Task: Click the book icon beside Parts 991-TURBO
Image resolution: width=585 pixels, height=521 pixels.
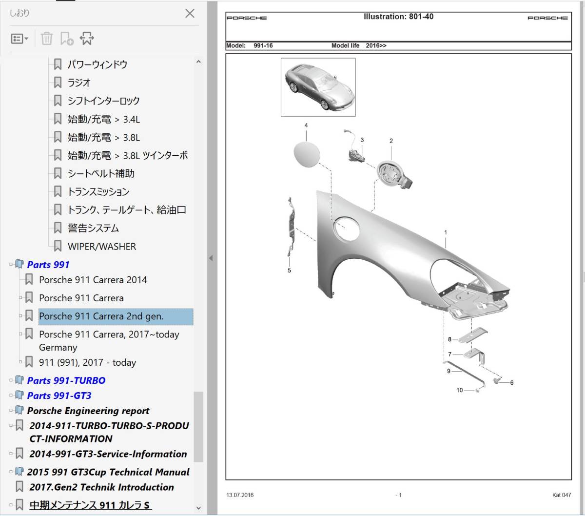Action: (x=19, y=380)
